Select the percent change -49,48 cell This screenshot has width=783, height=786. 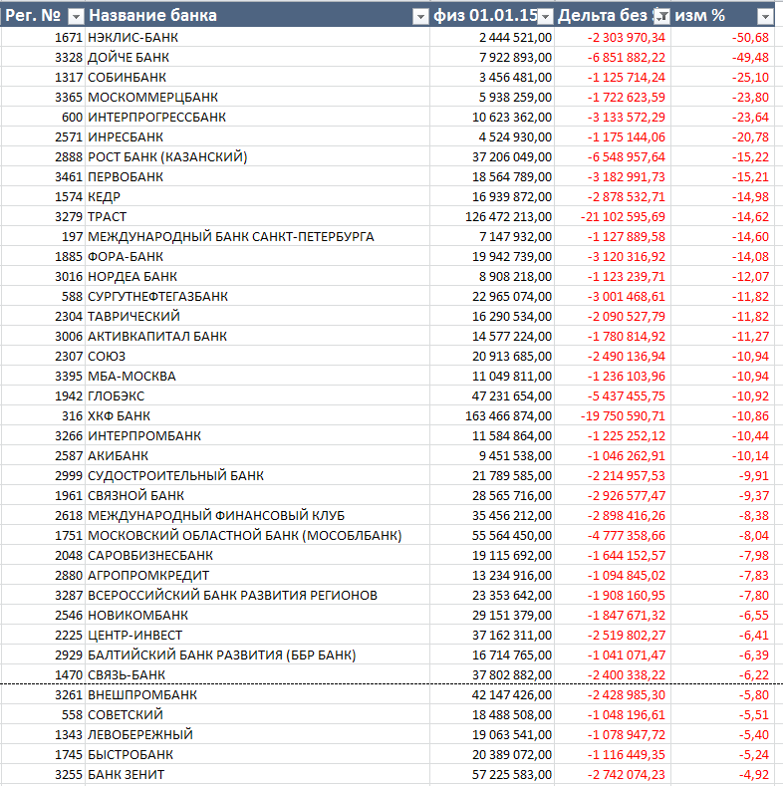tap(723, 57)
